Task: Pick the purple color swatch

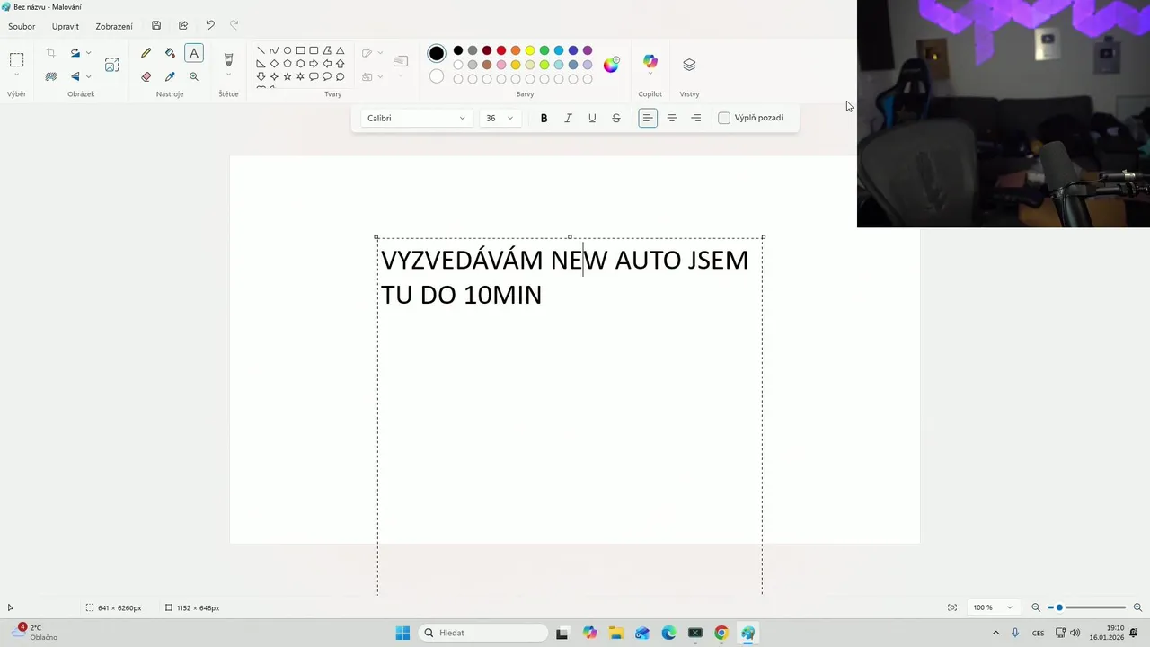Action: 588,50
